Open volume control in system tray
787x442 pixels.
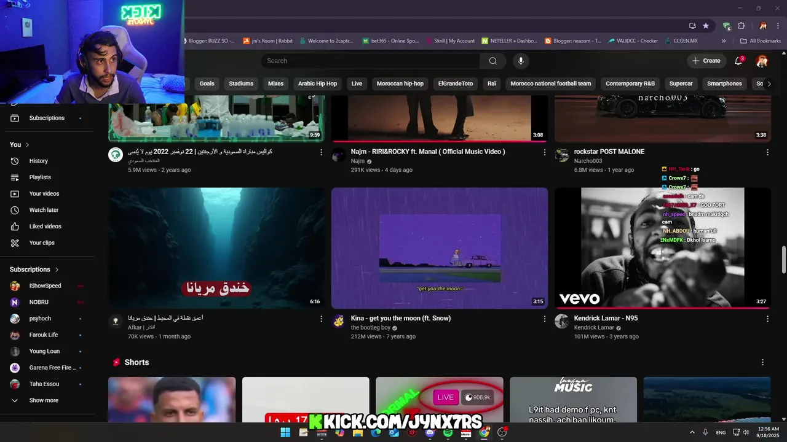click(x=746, y=432)
